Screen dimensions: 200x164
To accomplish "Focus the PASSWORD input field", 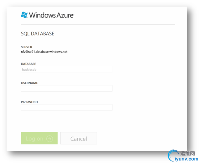I will (x=67, y=107).
